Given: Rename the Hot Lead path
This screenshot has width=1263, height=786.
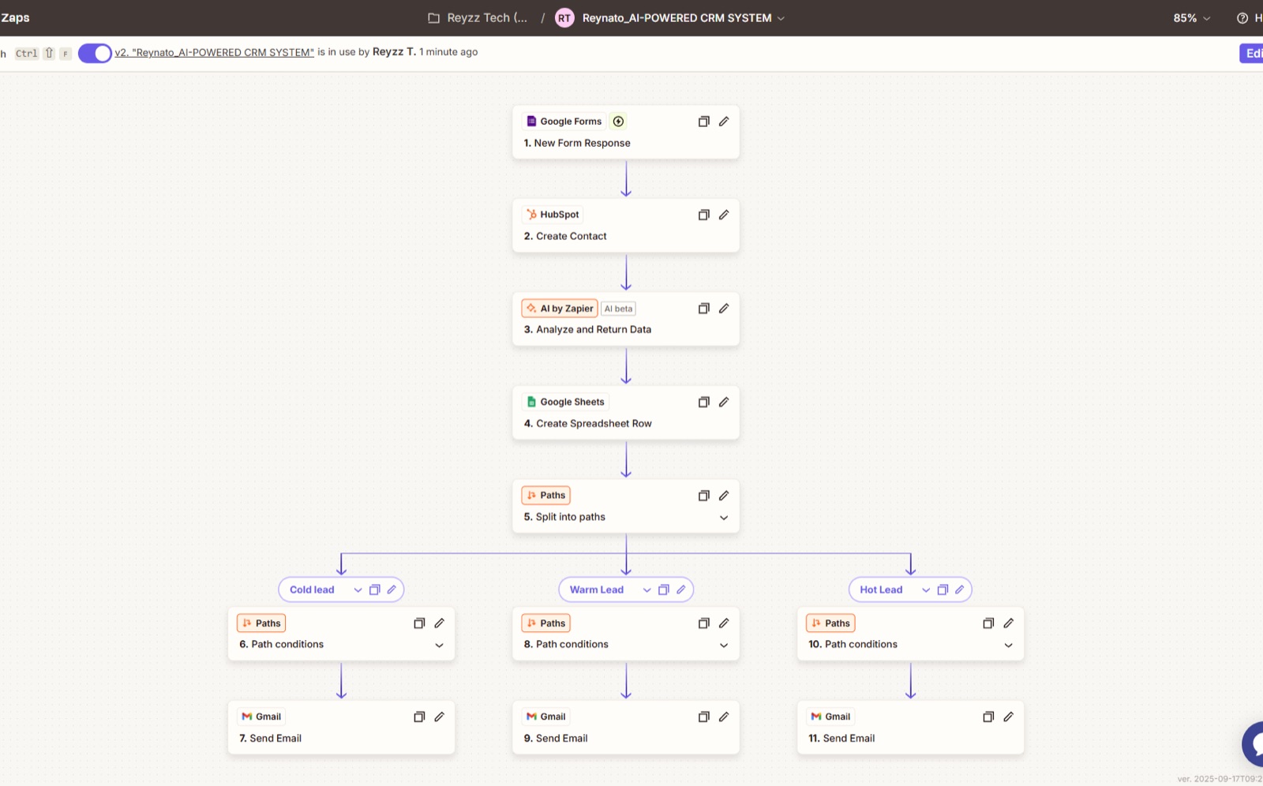Looking at the screenshot, I should click(959, 589).
